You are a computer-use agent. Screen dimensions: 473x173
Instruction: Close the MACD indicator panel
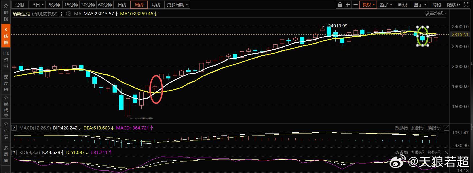[446, 128]
